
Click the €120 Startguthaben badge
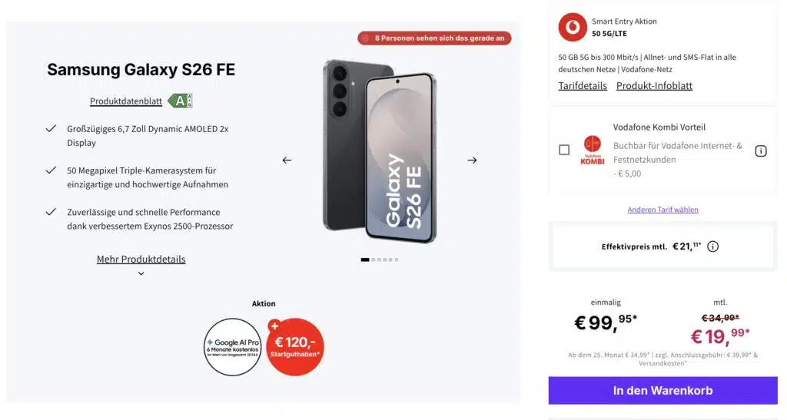pyautogui.click(x=295, y=347)
